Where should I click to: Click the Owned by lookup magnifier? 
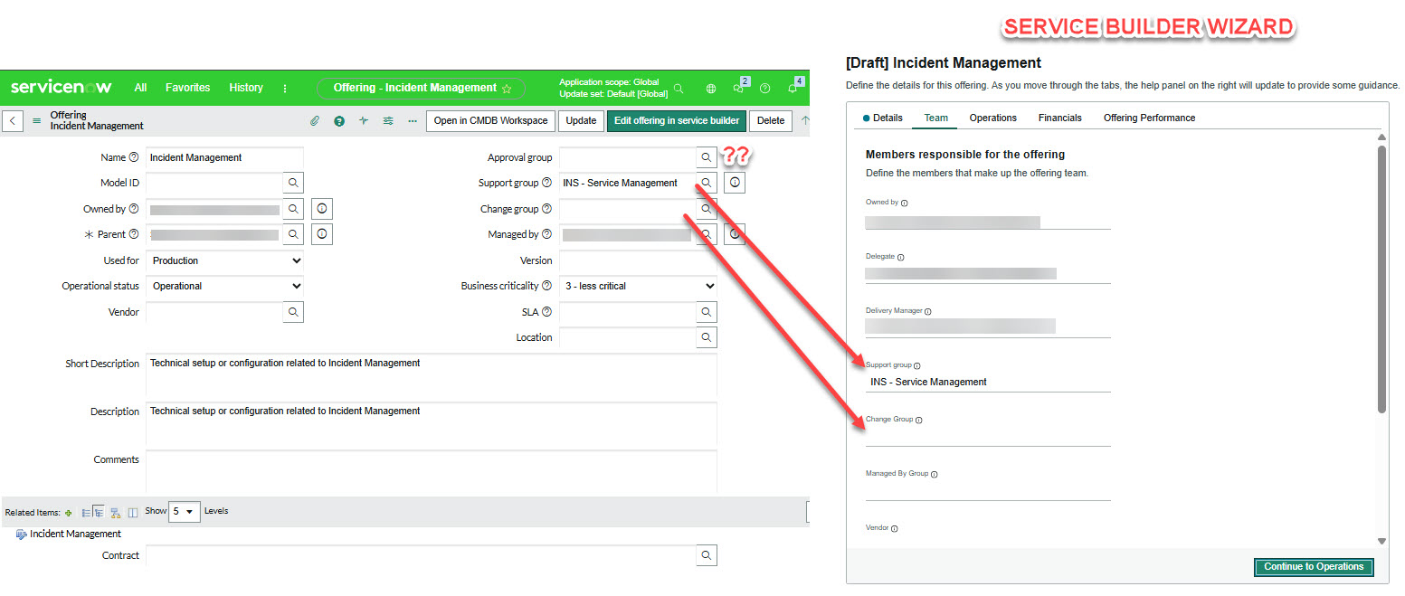(x=293, y=209)
